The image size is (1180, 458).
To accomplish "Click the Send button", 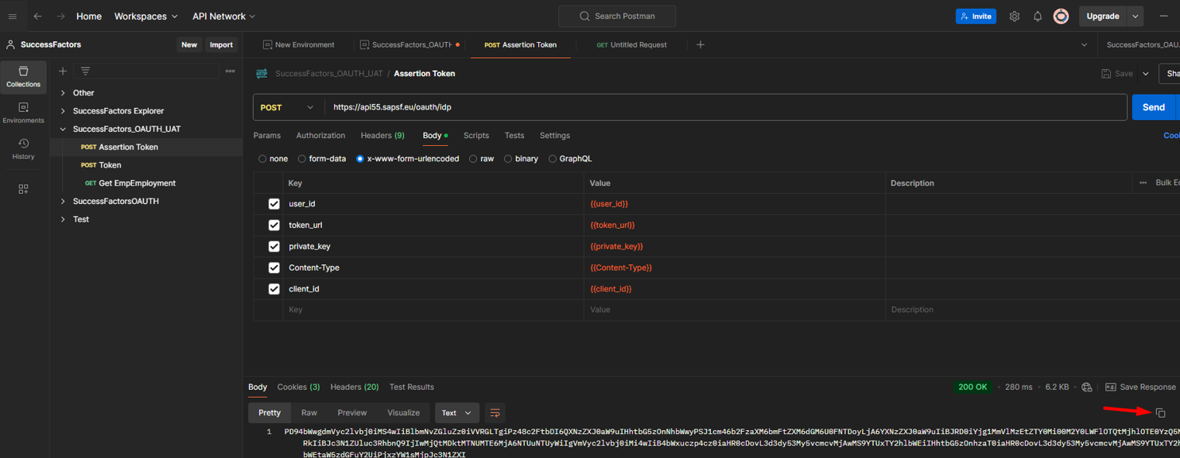I will click(x=1153, y=107).
